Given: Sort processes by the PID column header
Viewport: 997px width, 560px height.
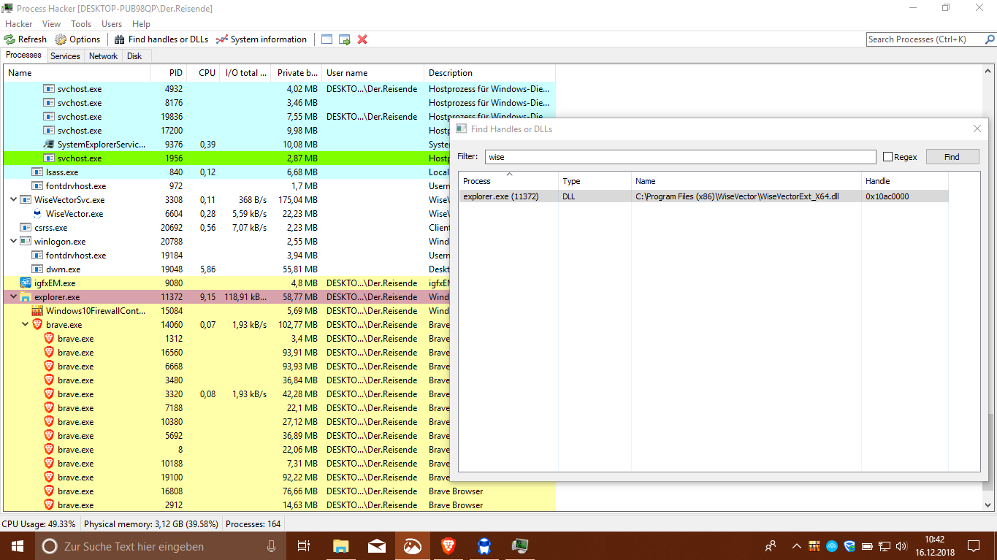Looking at the screenshot, I should point(169,73).
